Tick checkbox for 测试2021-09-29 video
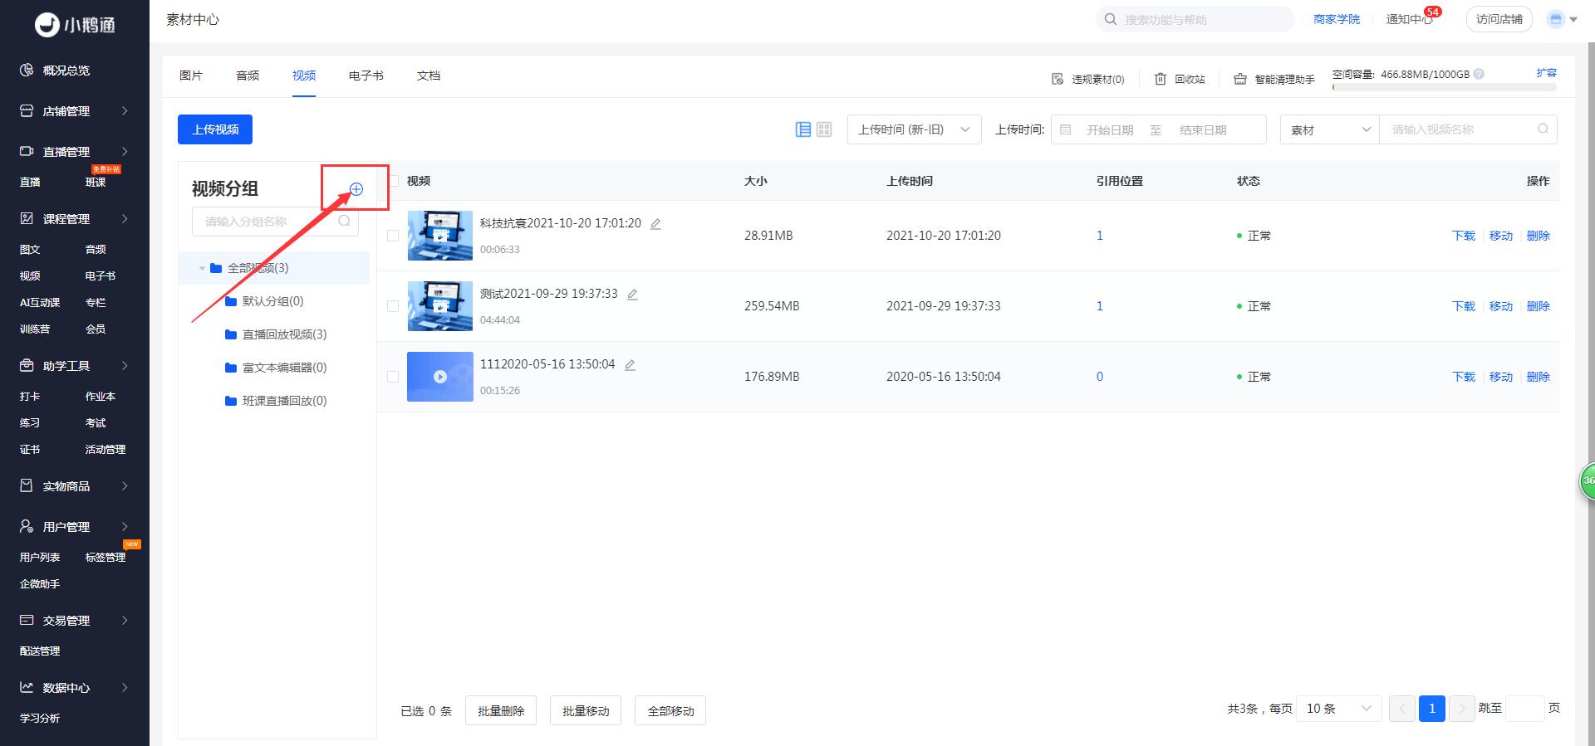 click(393, 306)
